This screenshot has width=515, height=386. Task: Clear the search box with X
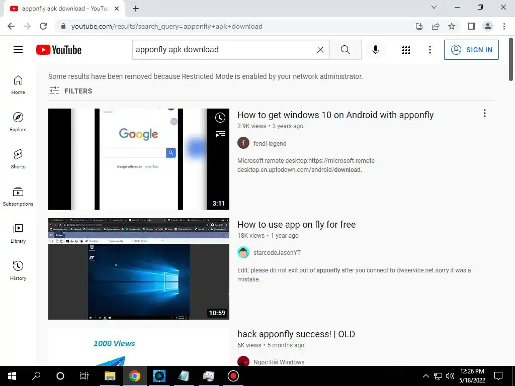(x=320, y=50)
